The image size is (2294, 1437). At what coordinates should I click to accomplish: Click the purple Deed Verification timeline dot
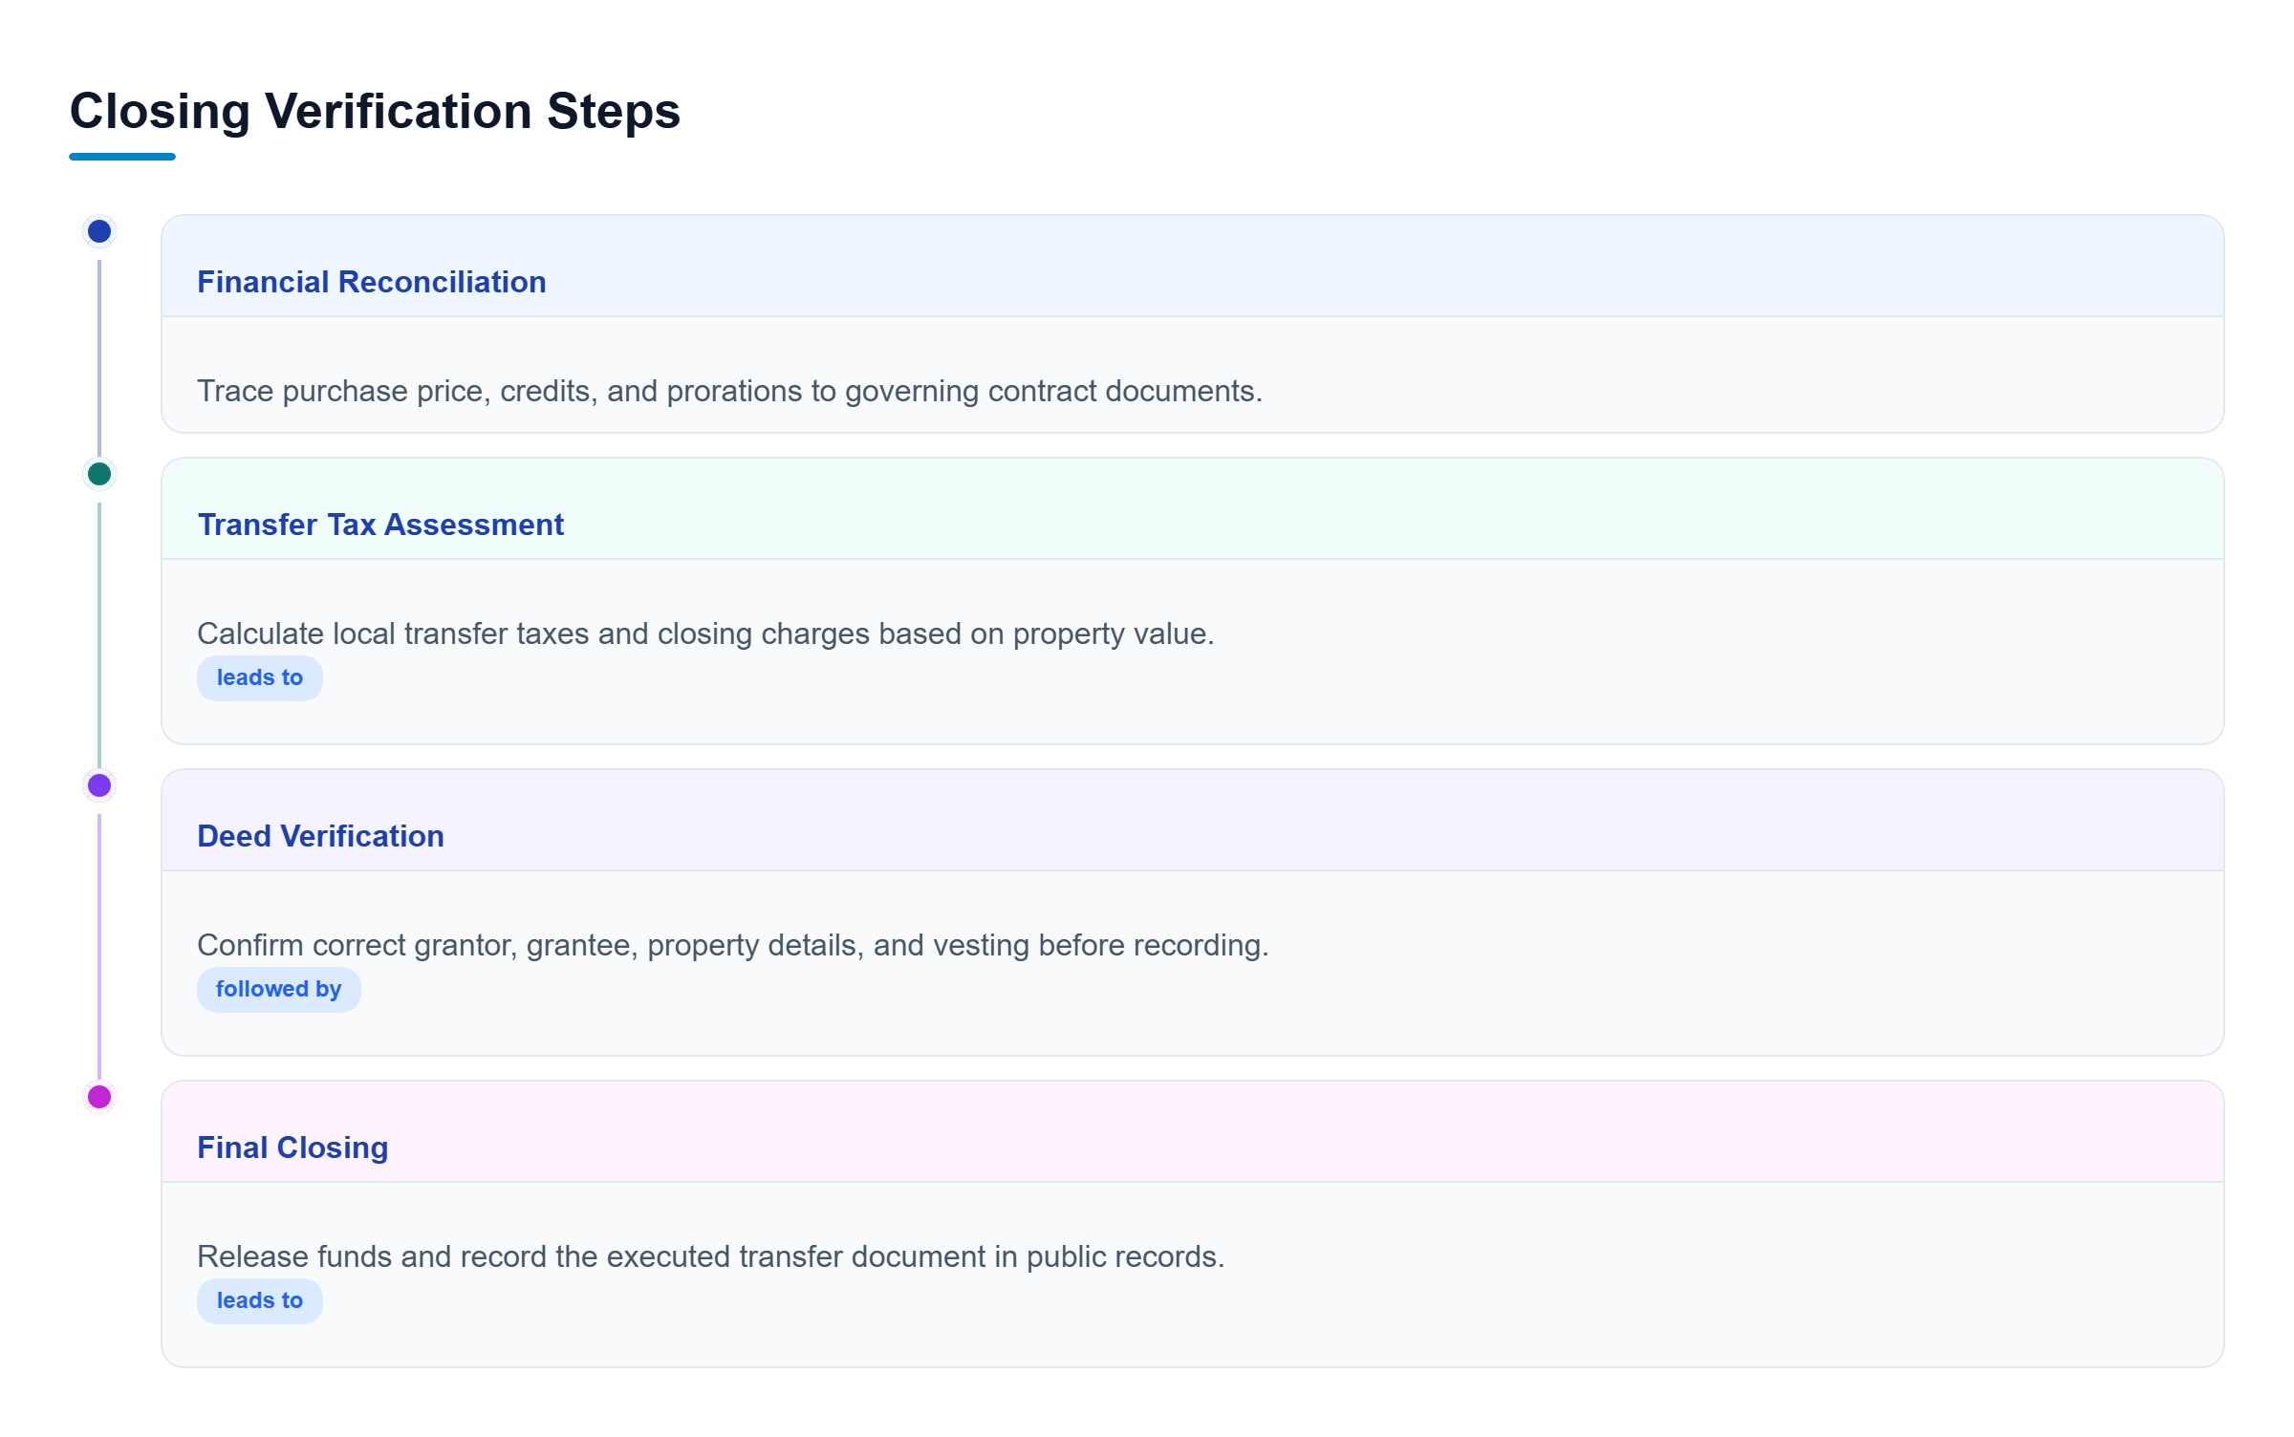[x=99, y=785]
